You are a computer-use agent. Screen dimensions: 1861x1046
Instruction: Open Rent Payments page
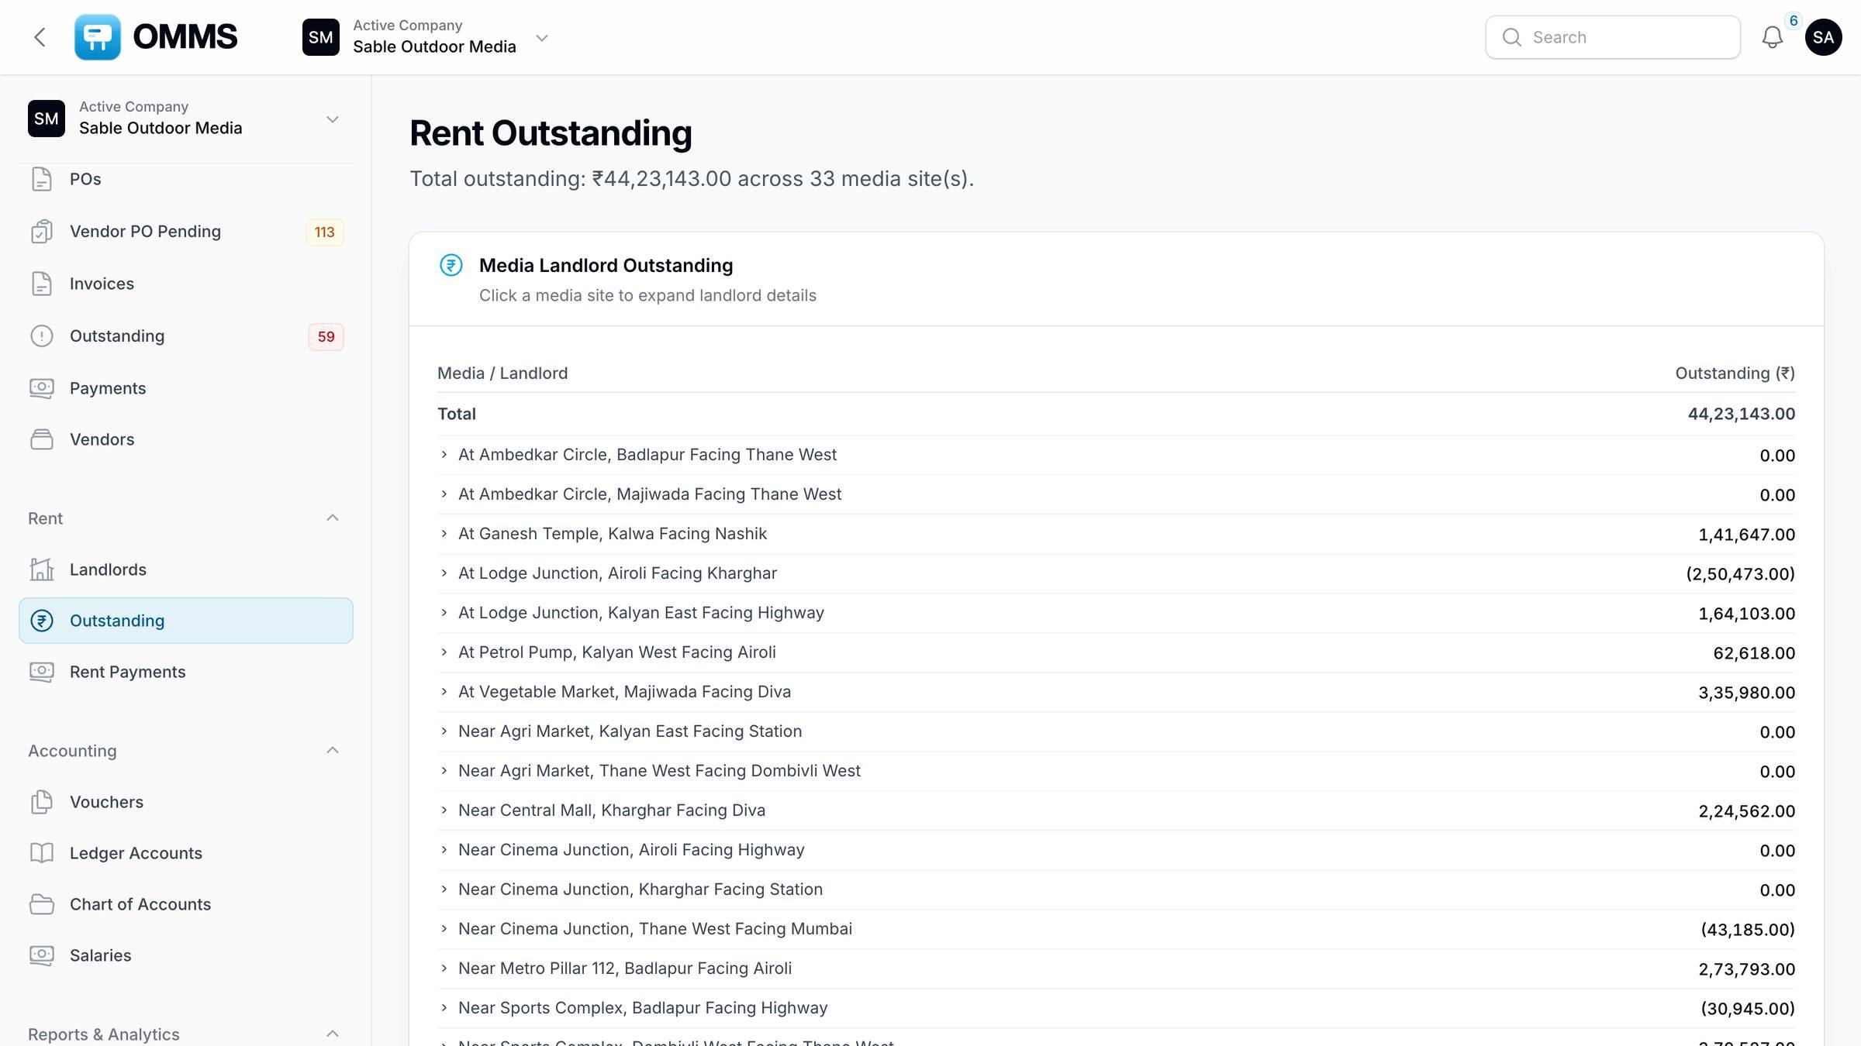186,672
